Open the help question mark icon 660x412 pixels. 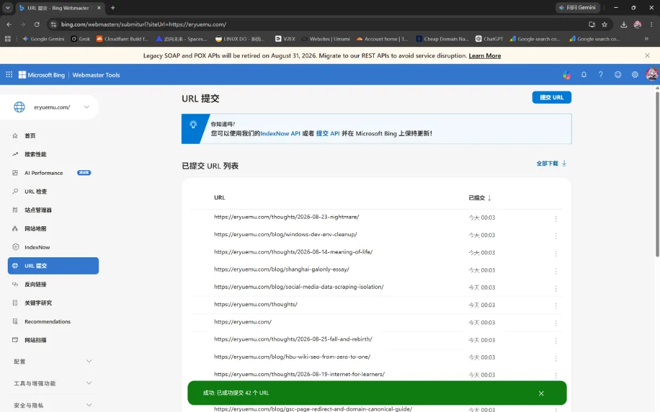click(x=601, y=75)
